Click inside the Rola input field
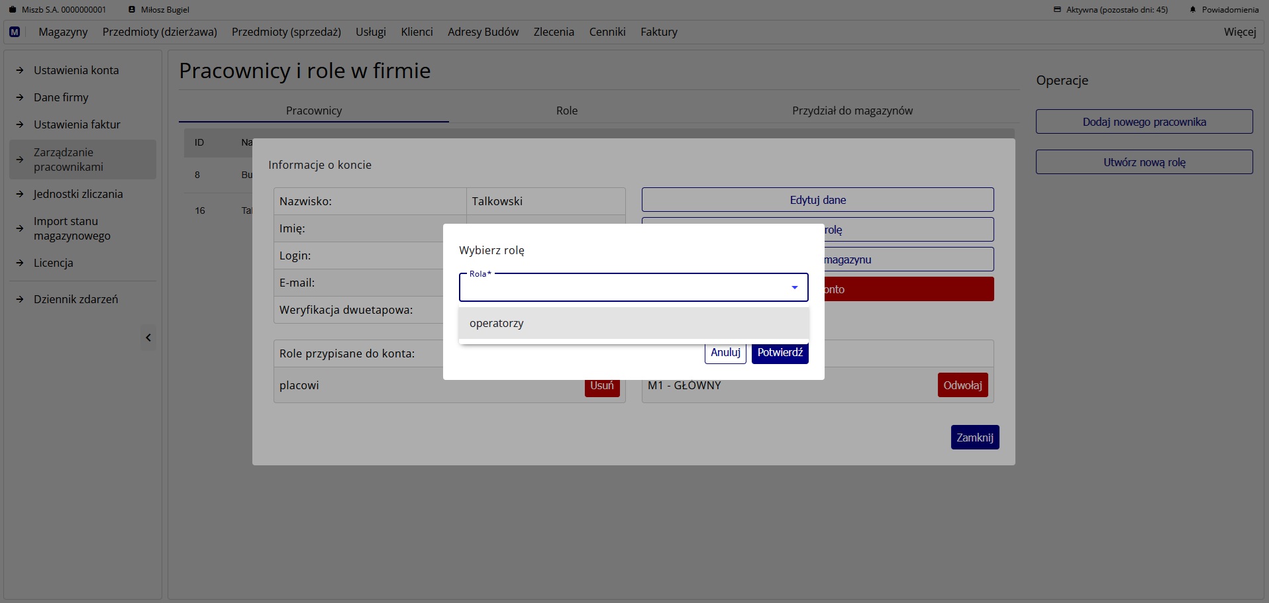 (623, 288)
